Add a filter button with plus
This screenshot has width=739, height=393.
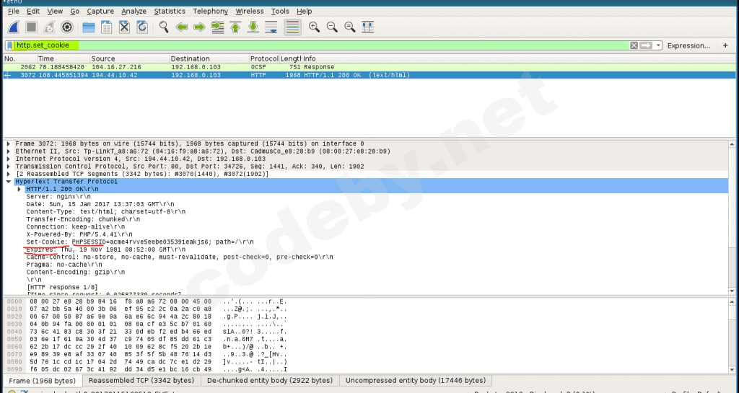[x=725, y=45]
